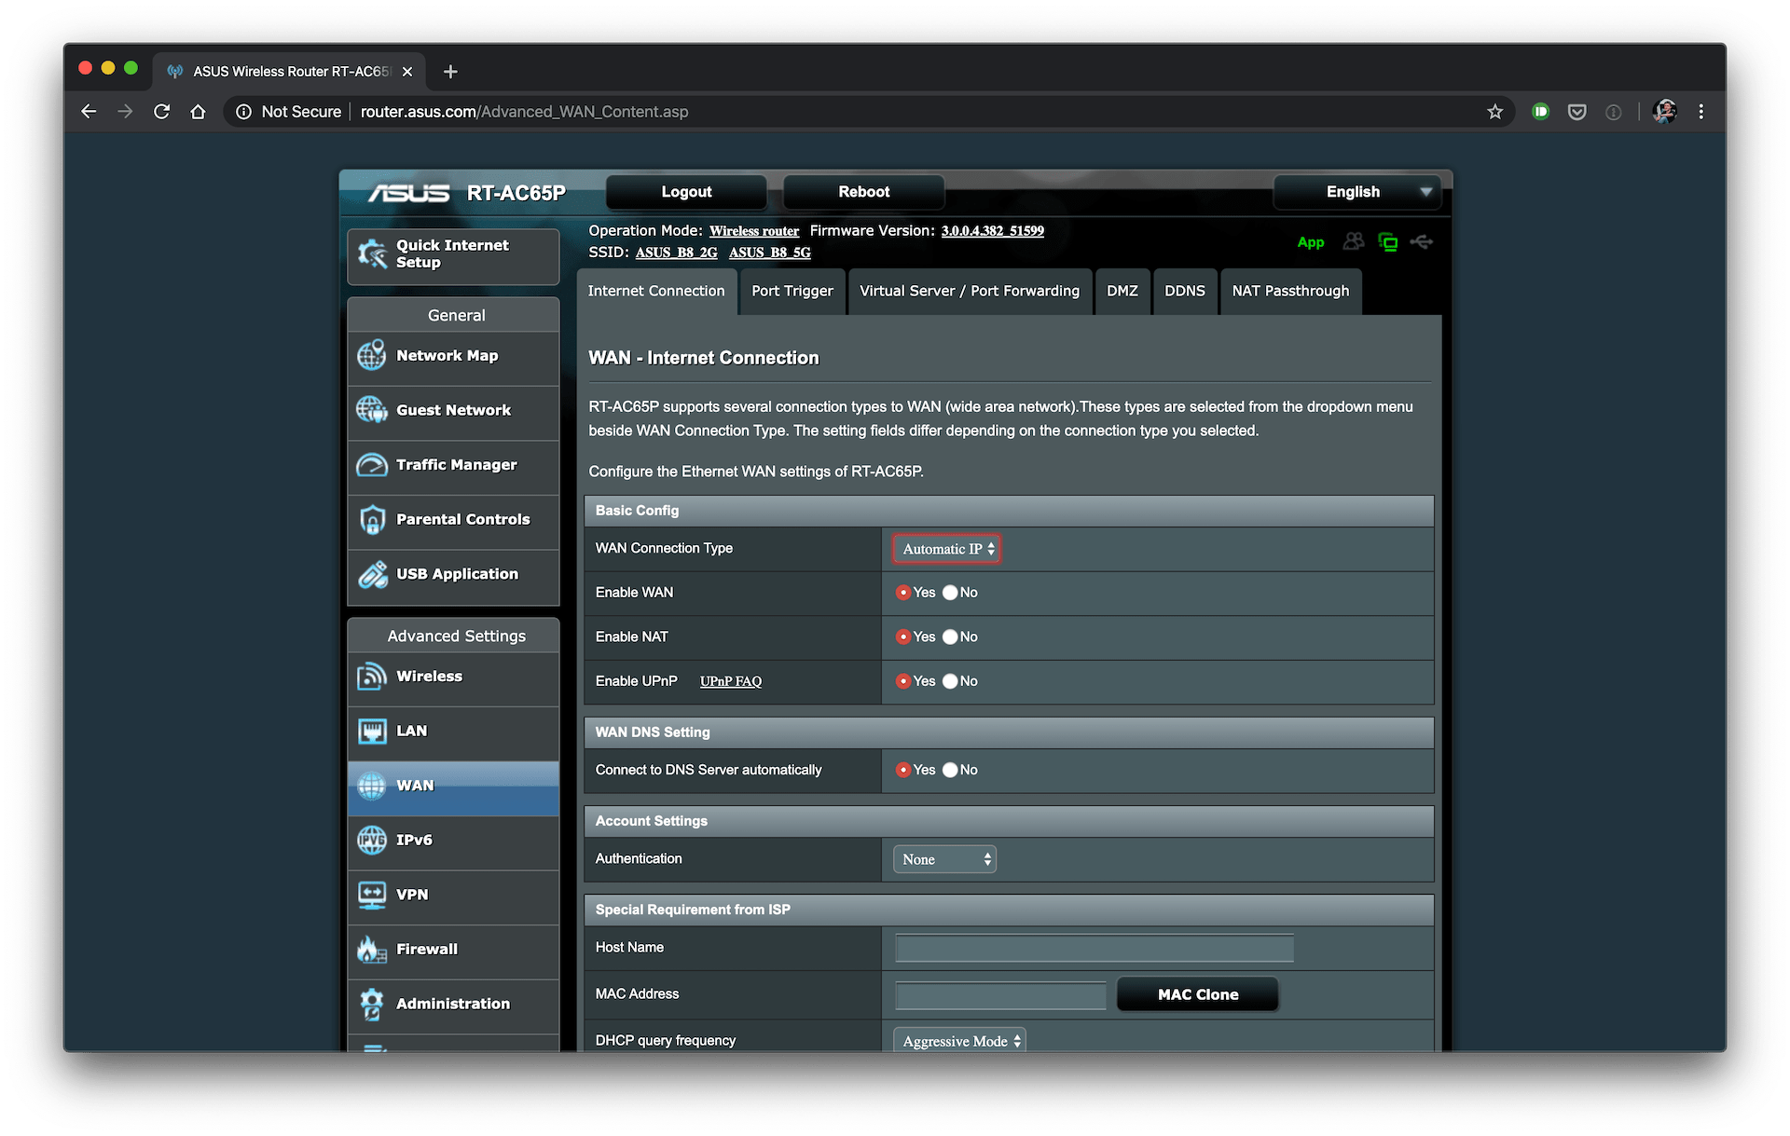Click the green App link
The height and width of the screenshot is (1136, 1790).
1311,242
